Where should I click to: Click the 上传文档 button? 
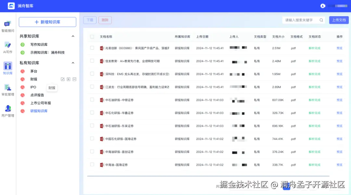pyautogui.click(x=339, y=20)
